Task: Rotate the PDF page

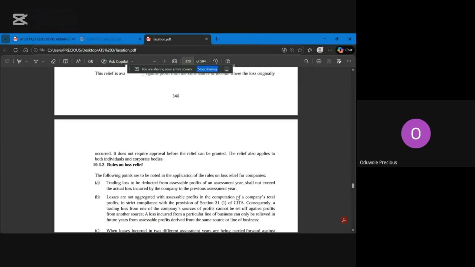Action: point(215,61)
